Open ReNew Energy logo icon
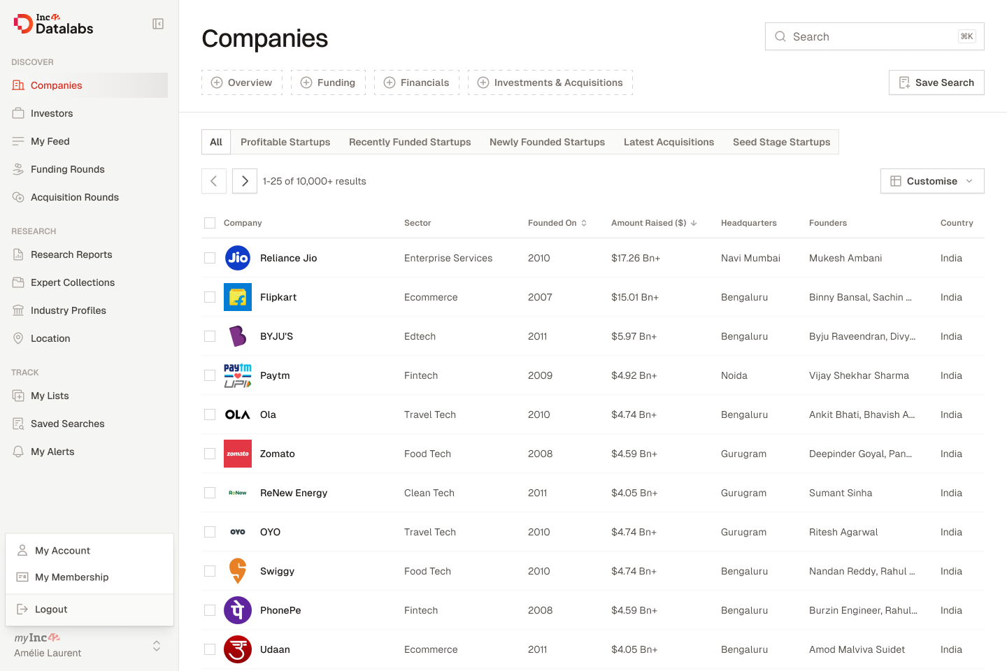Image resolution: width=1007 pixels, height=671 pixels. pyautogui.click(x=238, y=493)
